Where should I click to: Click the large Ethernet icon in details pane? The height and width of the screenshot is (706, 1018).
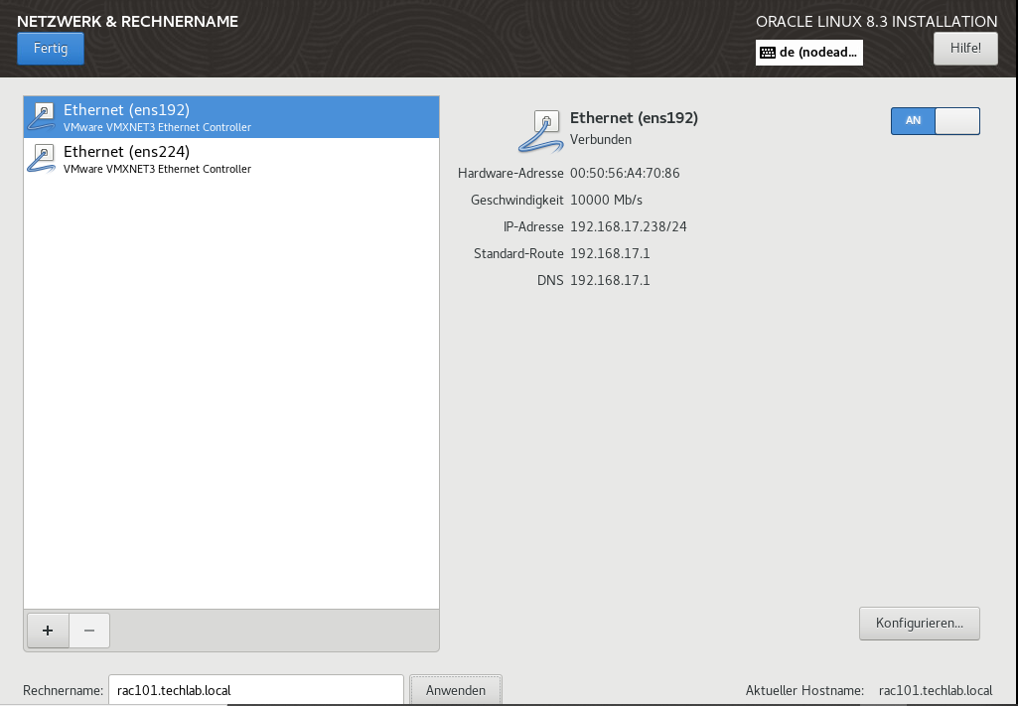pyautogui.click(x=540, y=130)
